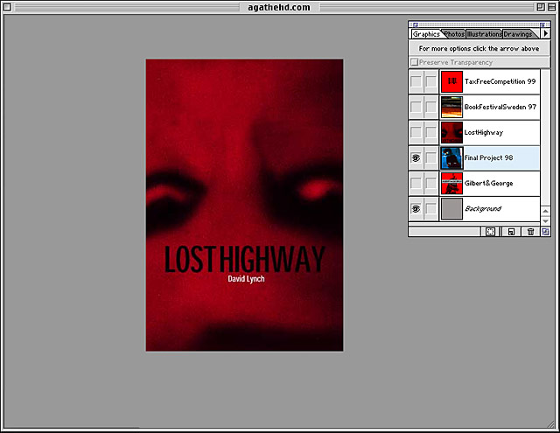Click the BookFestivalSweden 97 layer thumbnail
Image resolution: width=560 pixels, height=433 pixels.
451,107
